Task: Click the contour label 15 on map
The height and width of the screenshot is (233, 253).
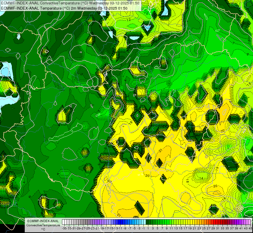Action: pos(249,84)
